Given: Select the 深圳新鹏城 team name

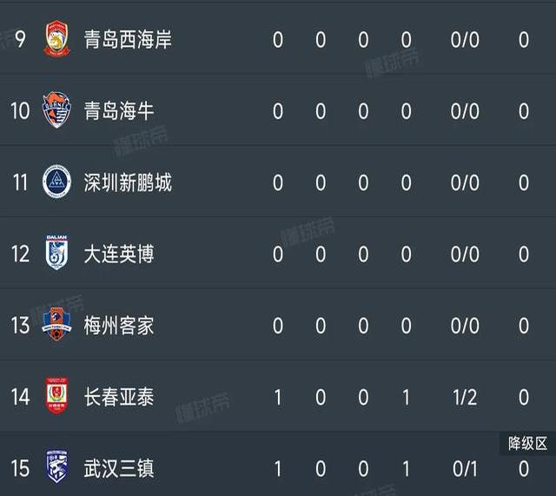Looking at the screenshot, I should [x=128, y=182].
